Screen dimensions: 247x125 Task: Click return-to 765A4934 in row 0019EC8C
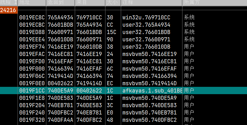[60, 17]
